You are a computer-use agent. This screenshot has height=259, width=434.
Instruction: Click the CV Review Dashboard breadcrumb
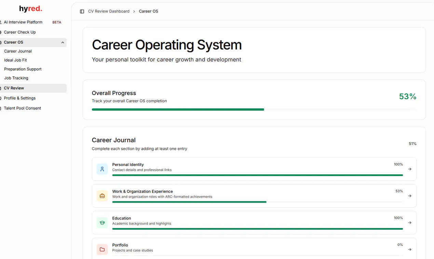click(x=109, y=11)
